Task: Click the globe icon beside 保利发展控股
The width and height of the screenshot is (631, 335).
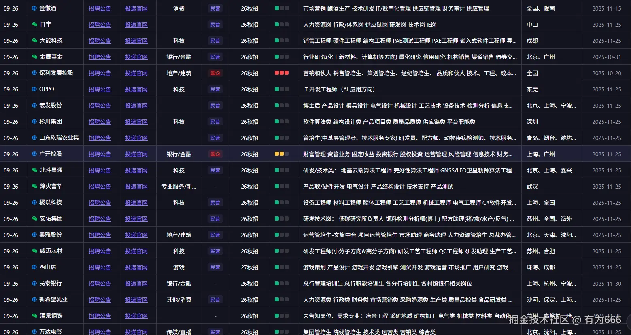Action: tap(35, 73)
